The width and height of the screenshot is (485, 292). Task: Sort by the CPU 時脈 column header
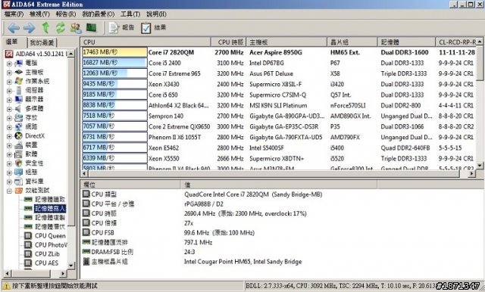(x=230, y=42)
